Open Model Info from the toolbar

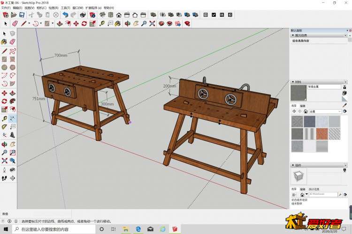tap(92, 15)
